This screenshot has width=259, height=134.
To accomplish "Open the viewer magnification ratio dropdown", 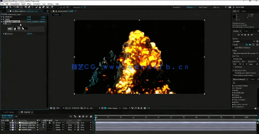I will (60, 108).
